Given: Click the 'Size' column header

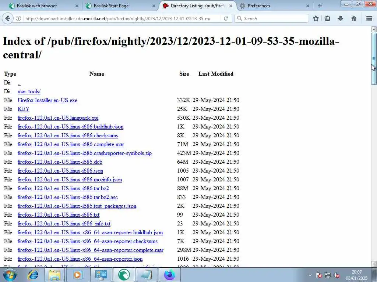Looking at the screenshot, I should pos(184,74).
